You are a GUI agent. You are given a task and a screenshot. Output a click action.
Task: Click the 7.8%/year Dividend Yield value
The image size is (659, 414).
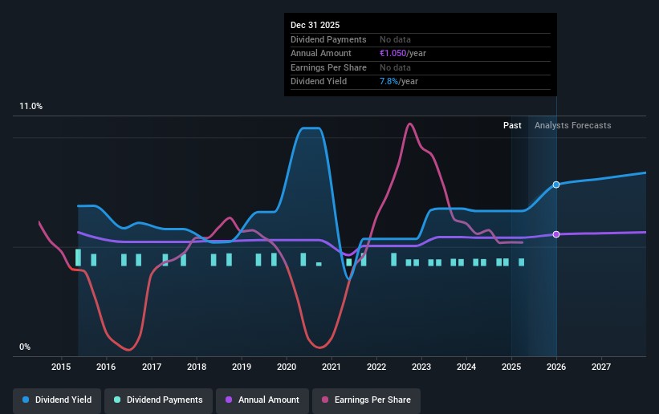397,81
